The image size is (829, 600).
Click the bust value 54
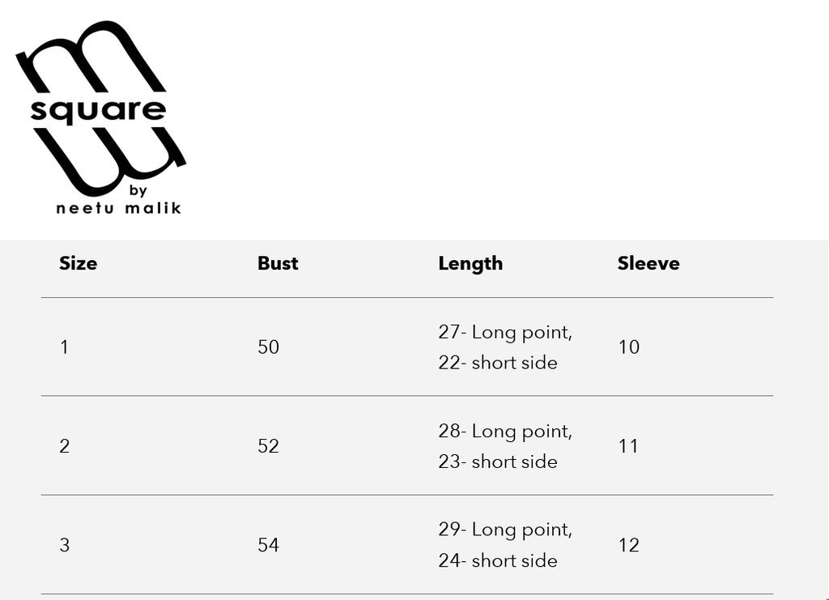coord(268,545)
